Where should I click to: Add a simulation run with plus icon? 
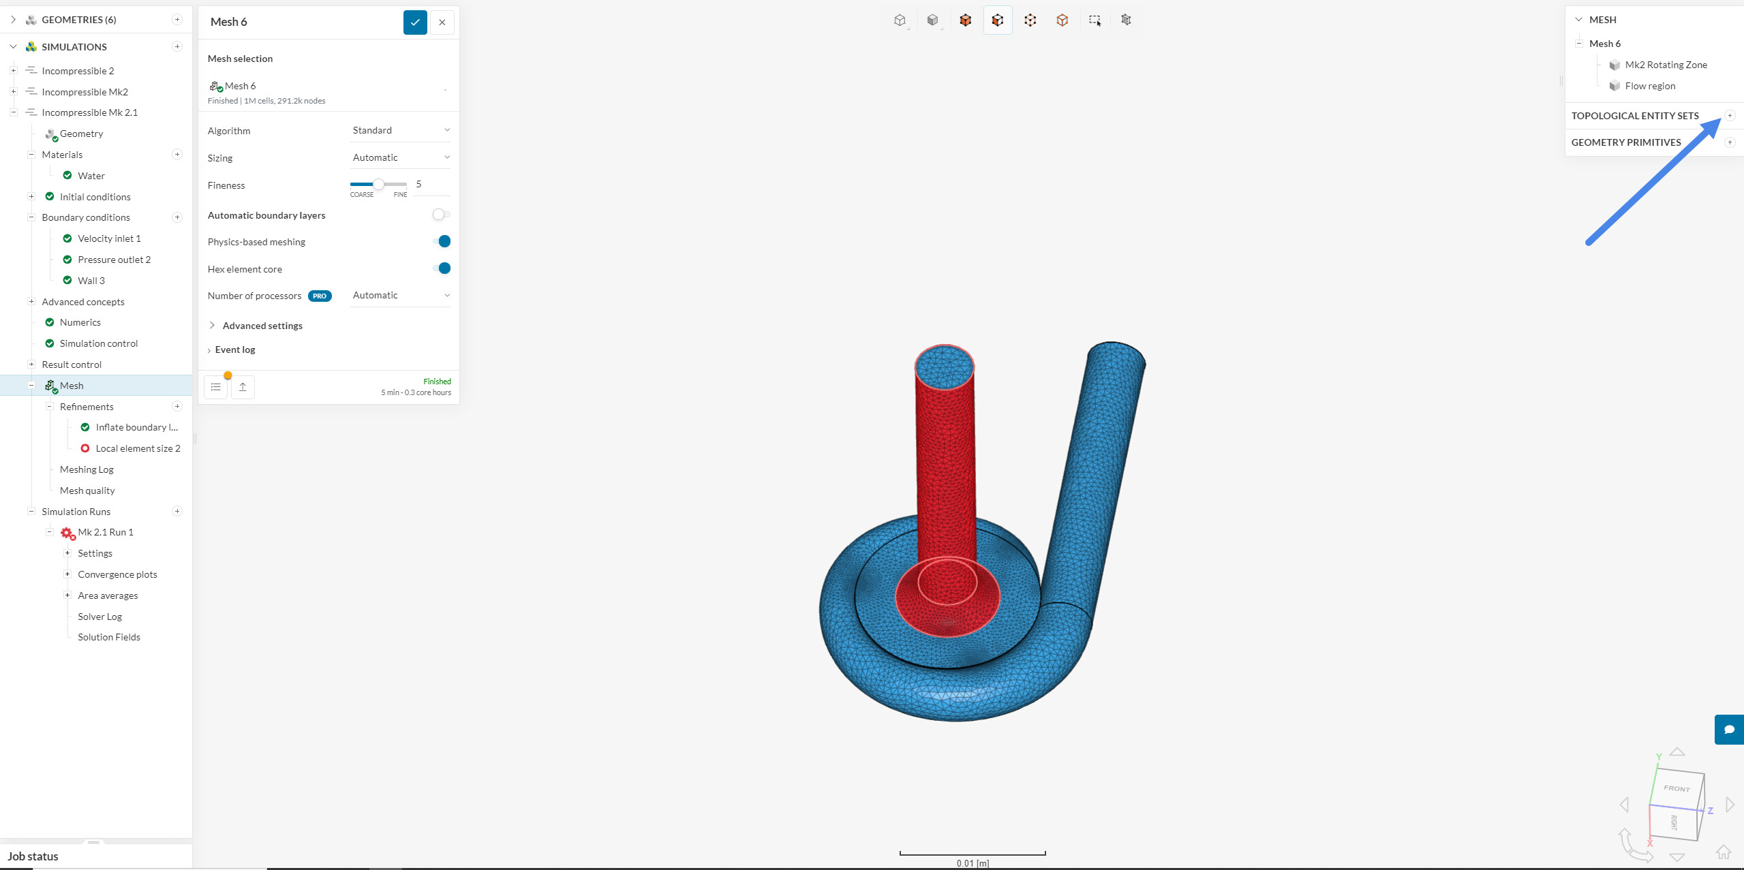click(177, 512)
